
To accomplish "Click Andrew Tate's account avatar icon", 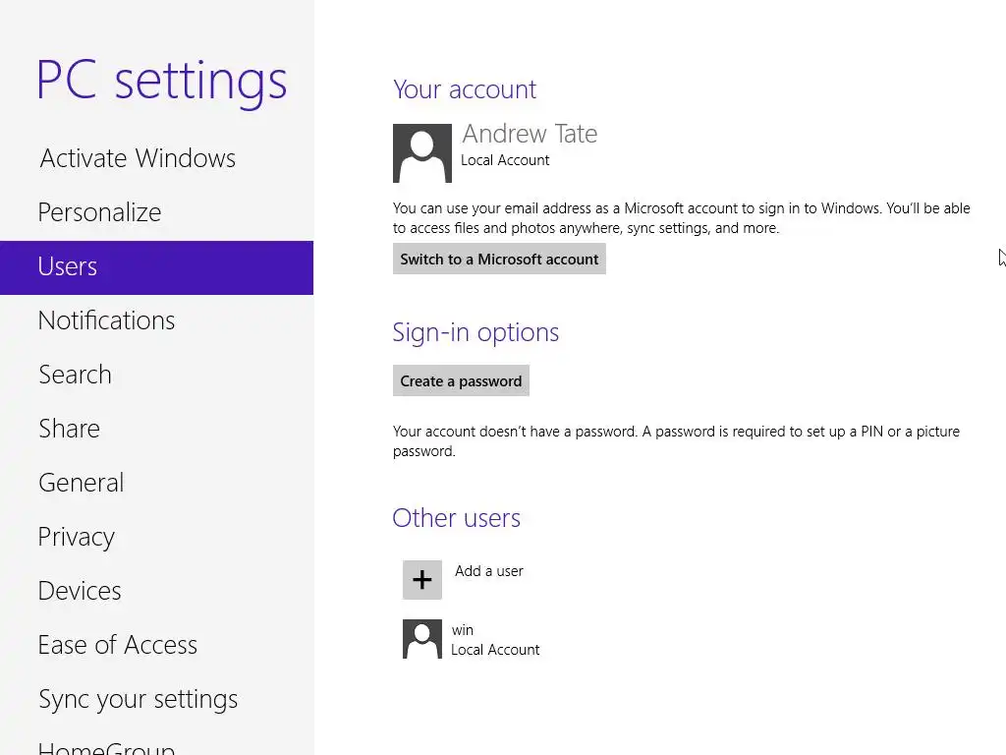I will click(x=421, y=153).
